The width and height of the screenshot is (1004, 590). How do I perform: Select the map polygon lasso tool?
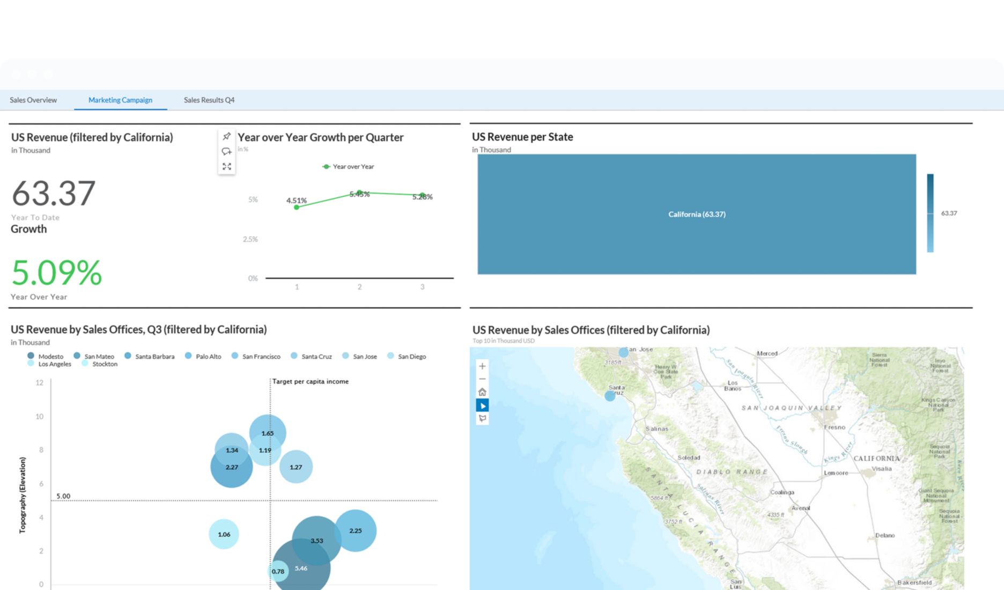[x=482, y=418]
